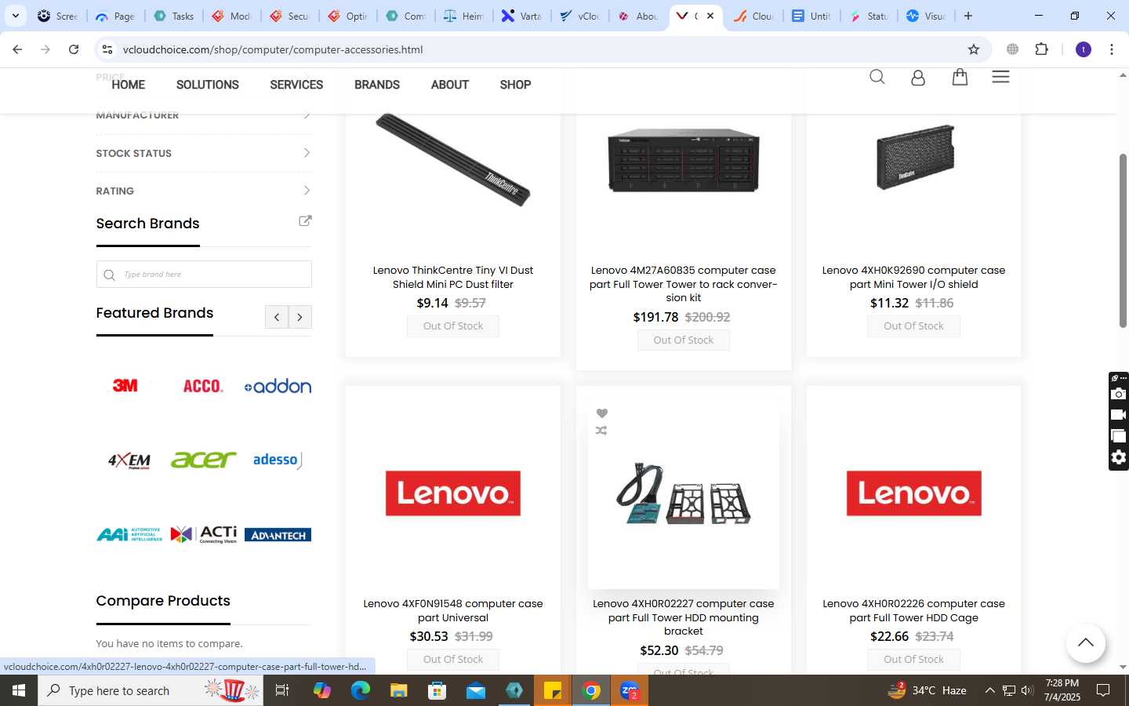Open the user account icon
The height and width of the screenshot is (706, 1129).
(918, 77)
